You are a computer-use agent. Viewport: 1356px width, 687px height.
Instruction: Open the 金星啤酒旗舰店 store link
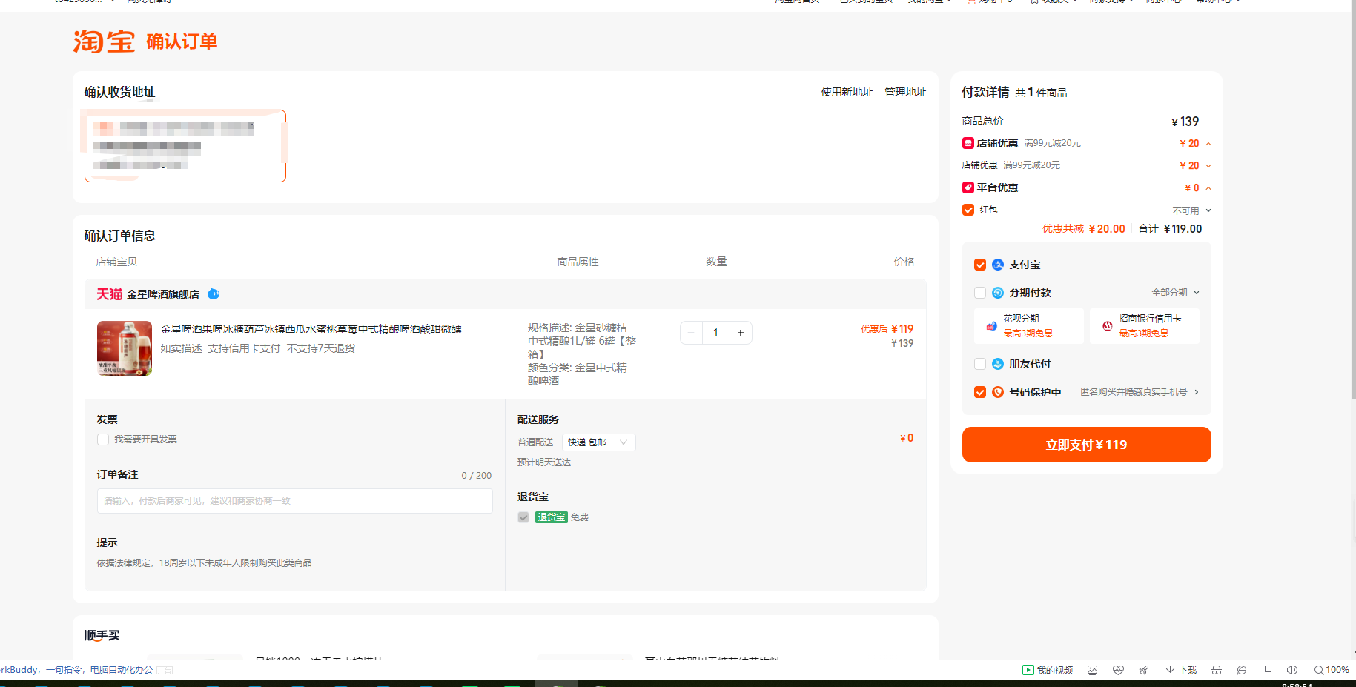coord(163,294)
